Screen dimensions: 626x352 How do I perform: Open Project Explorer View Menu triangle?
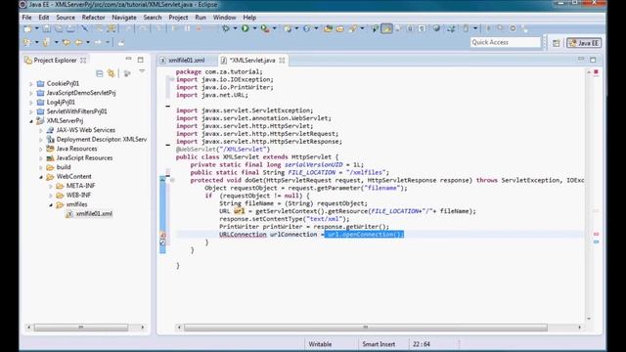[142, 71]
